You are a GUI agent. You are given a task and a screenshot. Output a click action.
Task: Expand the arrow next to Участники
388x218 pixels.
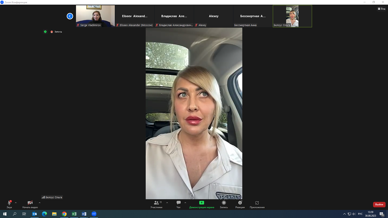pyautogui.click(x=167, y=203)
